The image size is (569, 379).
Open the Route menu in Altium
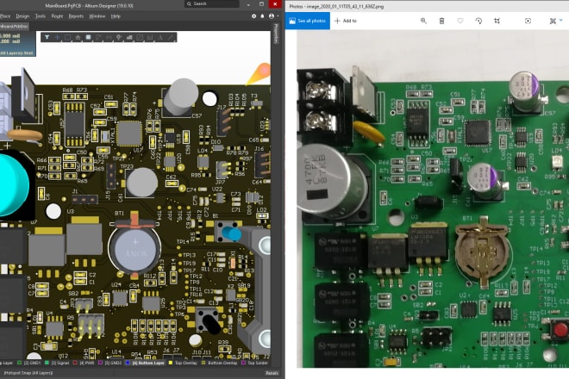[x=57, y=16]
